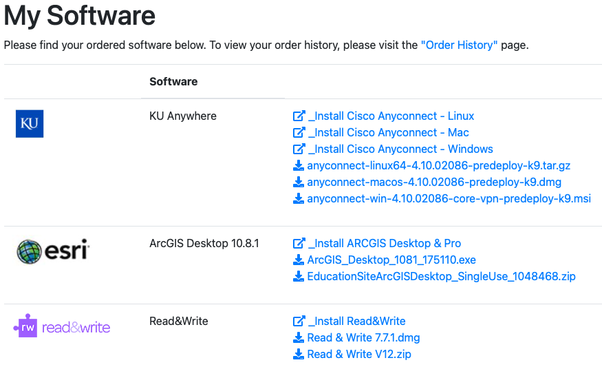Viewport: 602px width, 378px height.
Task: Select the ArcGIS Desktop 10.8.1 name
Action: (x=204, y=244)
